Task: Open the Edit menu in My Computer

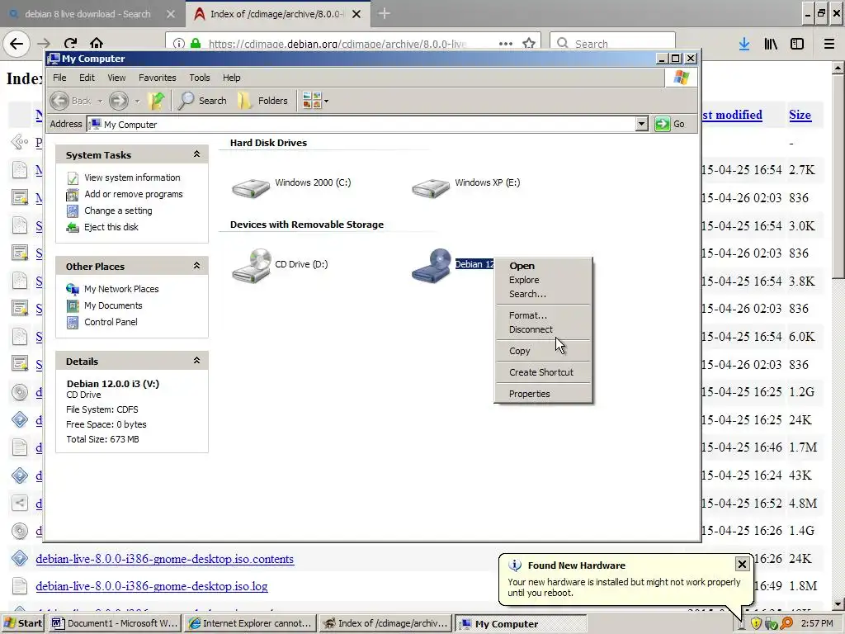Action: [x=87, y=78]
